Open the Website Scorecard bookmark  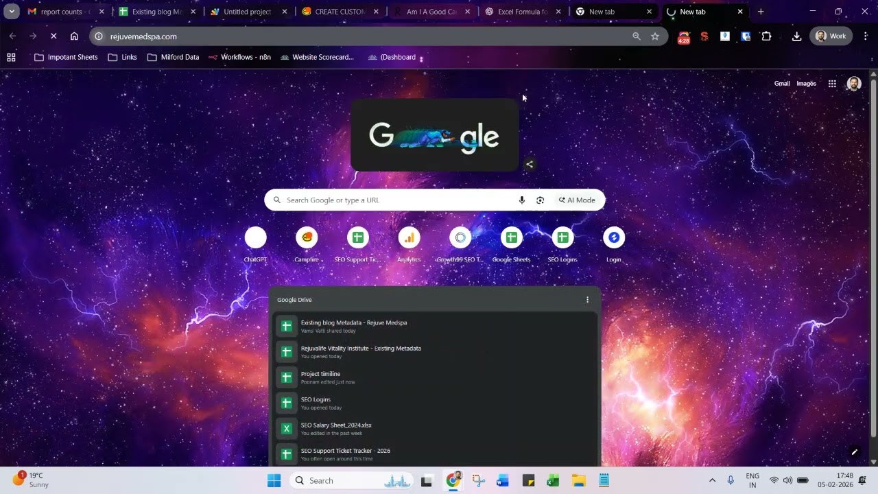point(317,58)
